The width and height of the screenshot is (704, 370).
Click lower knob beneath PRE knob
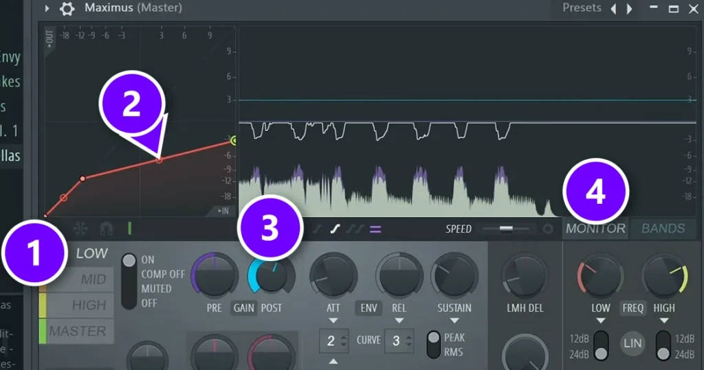click(x=214, y=354)
